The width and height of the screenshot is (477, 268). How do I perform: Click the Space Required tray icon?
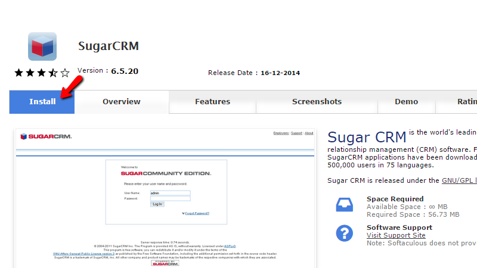[345, 204]
